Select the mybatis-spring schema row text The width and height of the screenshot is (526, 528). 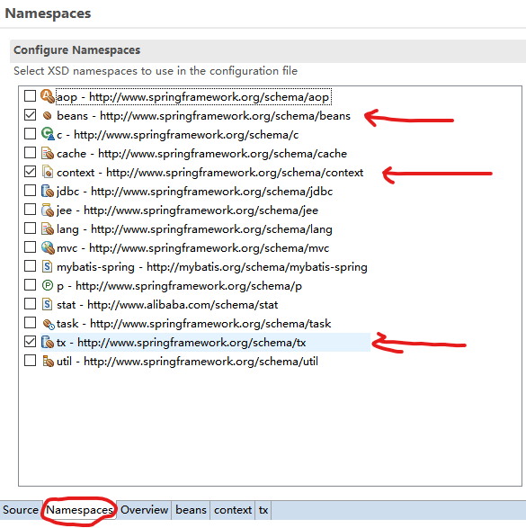212,267
